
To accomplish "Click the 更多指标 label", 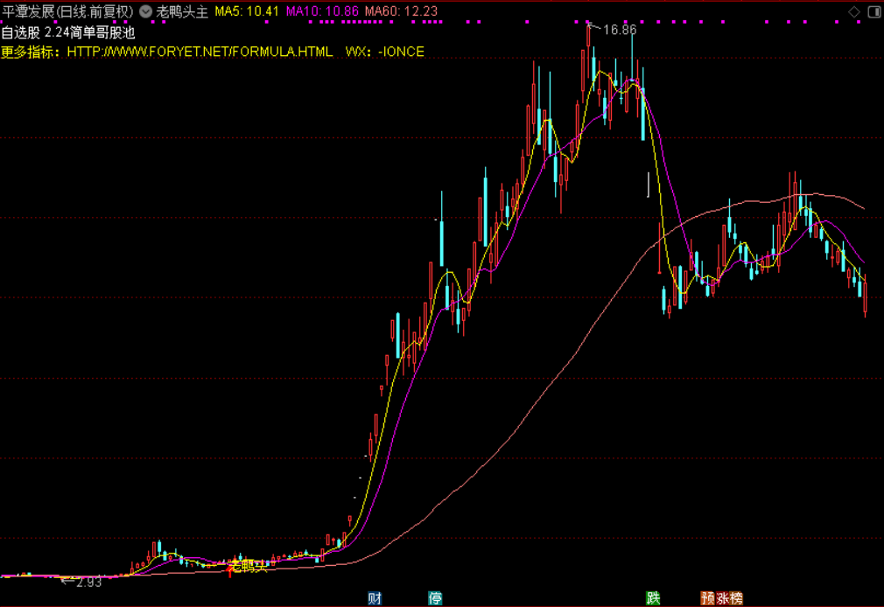I will pos(30,52).
